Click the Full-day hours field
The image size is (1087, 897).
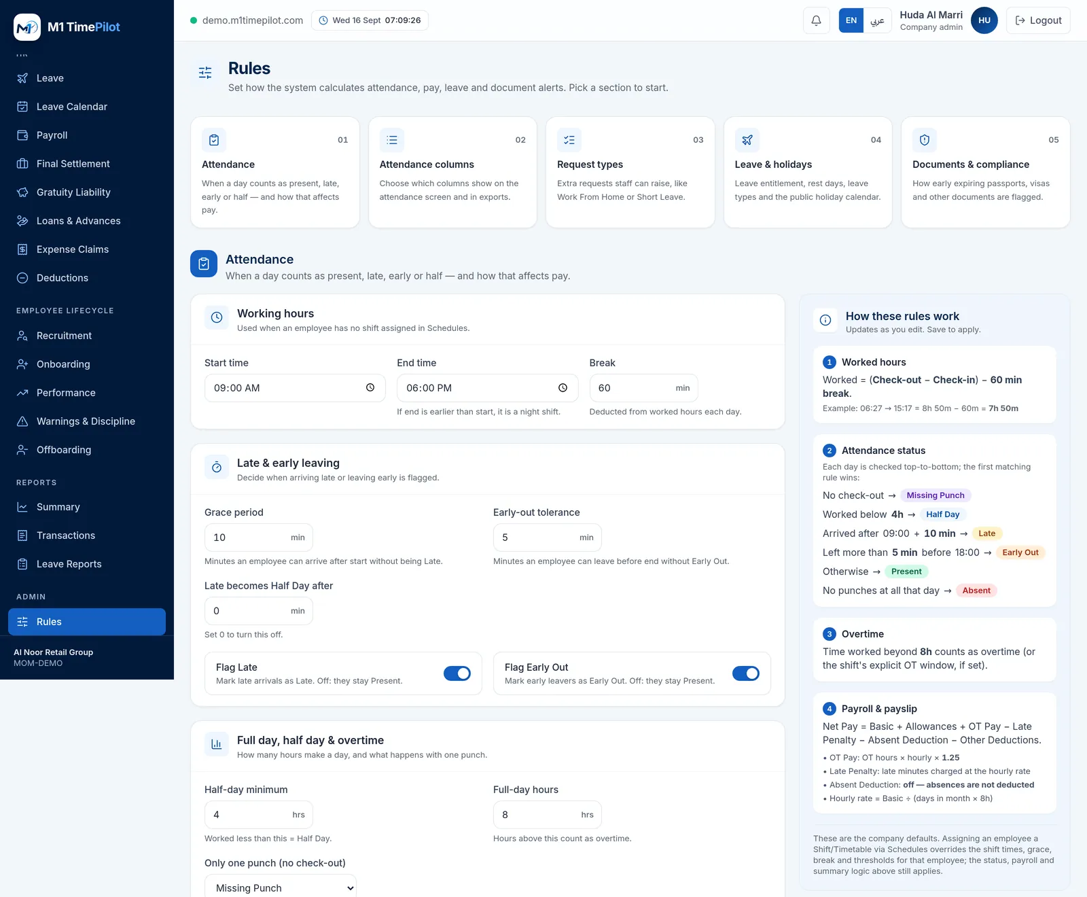[548, 815]
